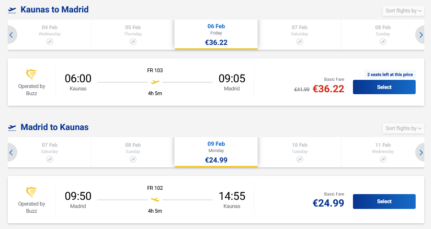
Task: Choose the 05 Feb Thursday date tab
Action: 133,34
